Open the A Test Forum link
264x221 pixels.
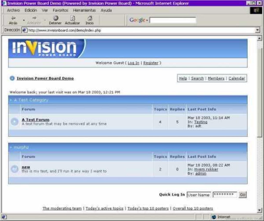(x=35, y=120)
